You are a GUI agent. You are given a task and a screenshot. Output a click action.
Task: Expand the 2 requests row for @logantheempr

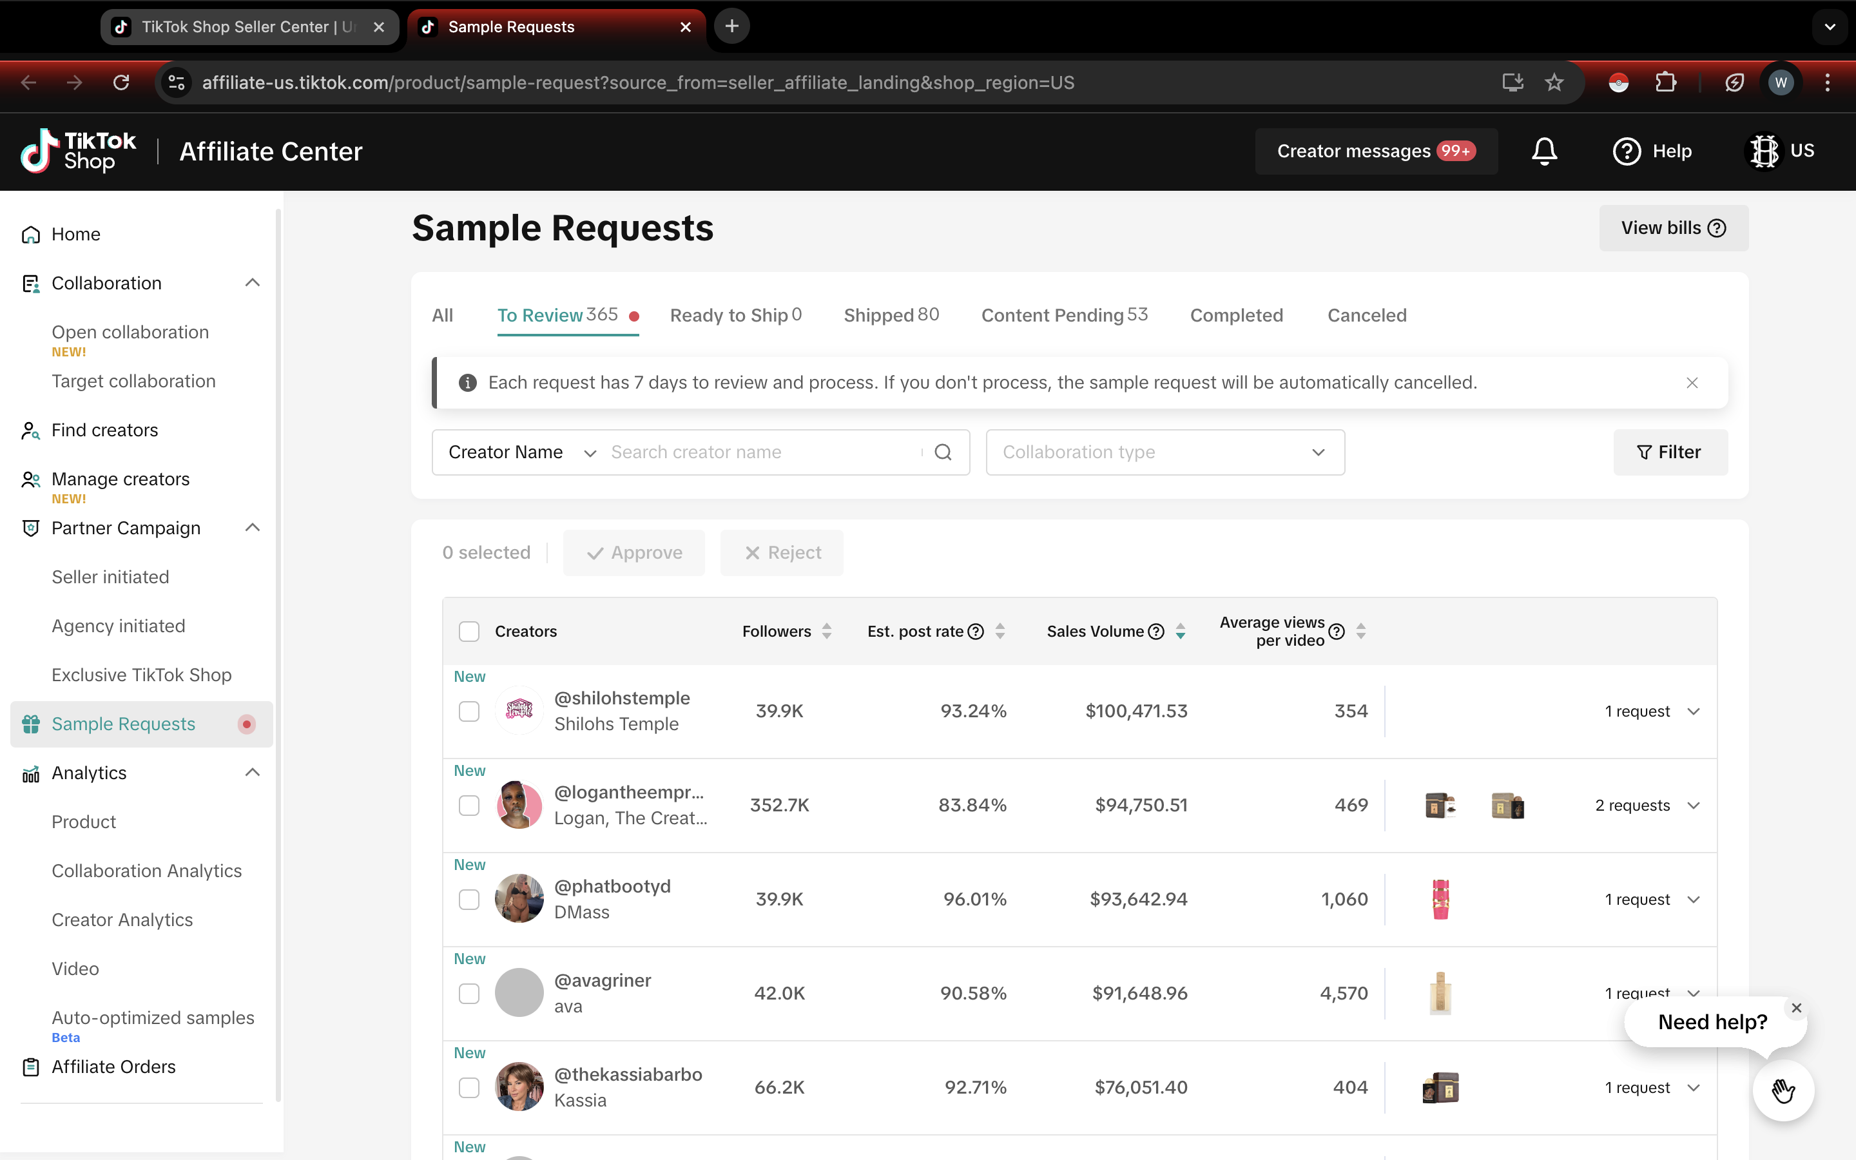1694,806
